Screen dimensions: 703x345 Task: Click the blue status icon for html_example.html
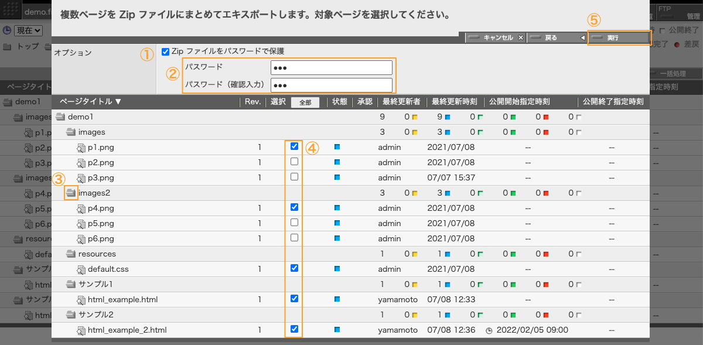(337, 299)
